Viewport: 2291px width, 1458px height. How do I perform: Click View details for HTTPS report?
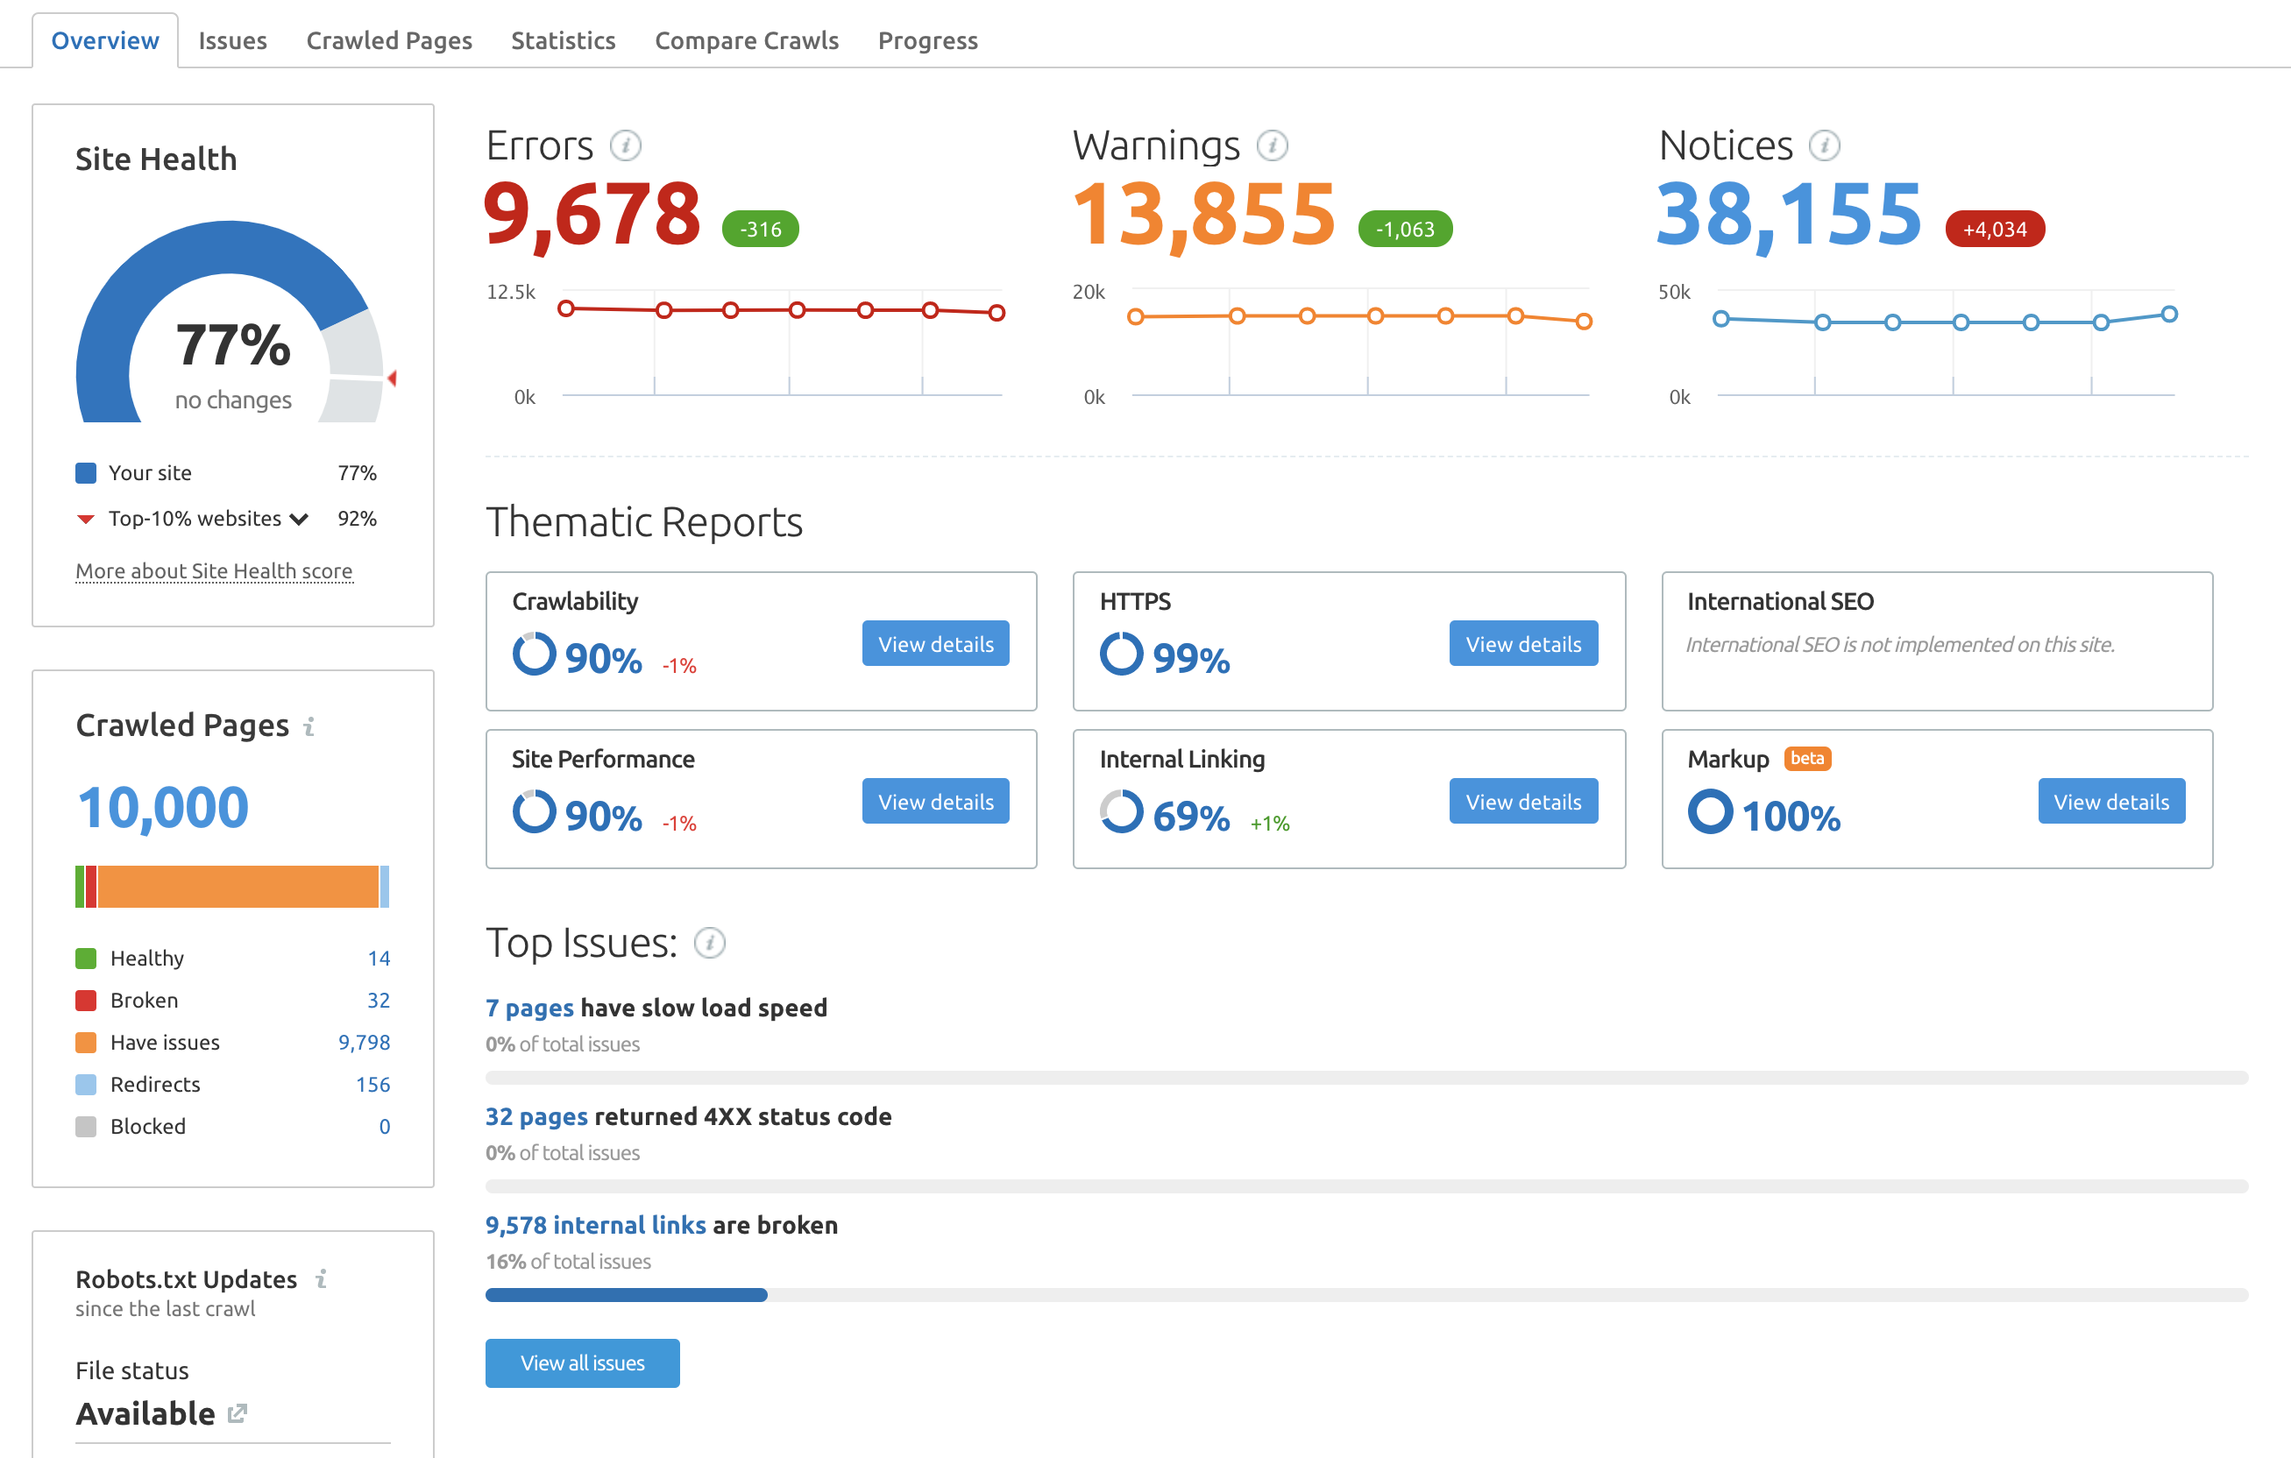1523,645
